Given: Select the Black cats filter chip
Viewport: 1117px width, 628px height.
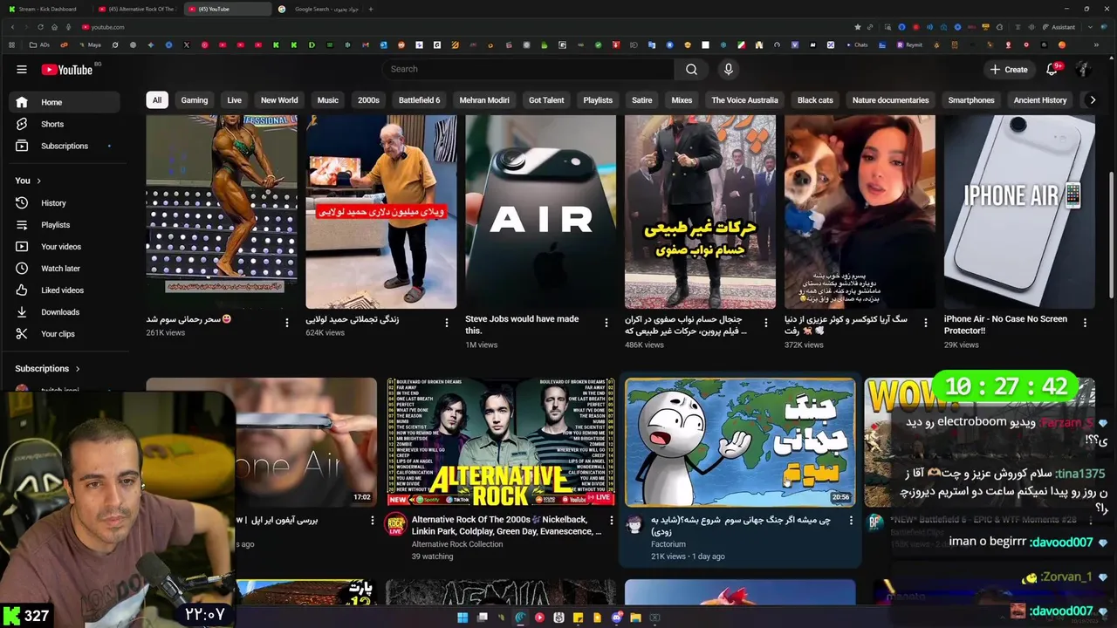Looking at the screenshot, I should point(815,100).
